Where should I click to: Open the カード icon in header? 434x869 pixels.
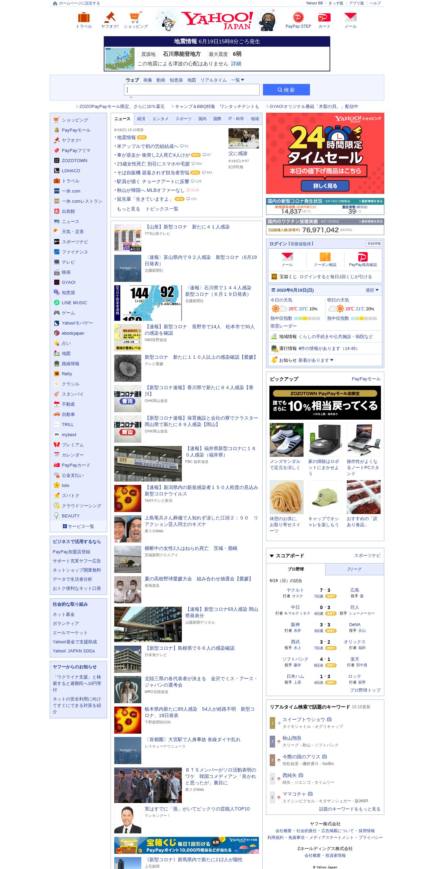(324, 17)
